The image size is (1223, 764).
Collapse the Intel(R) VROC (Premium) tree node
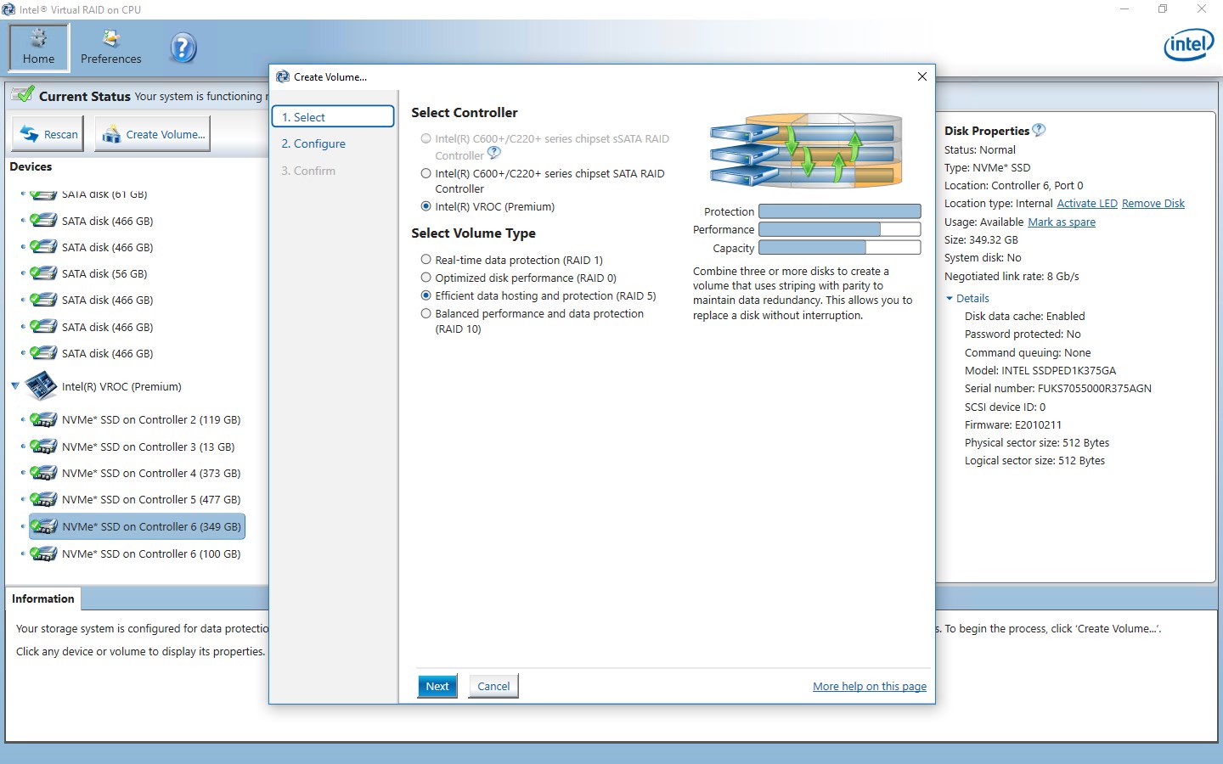click(x=15, y=386)
